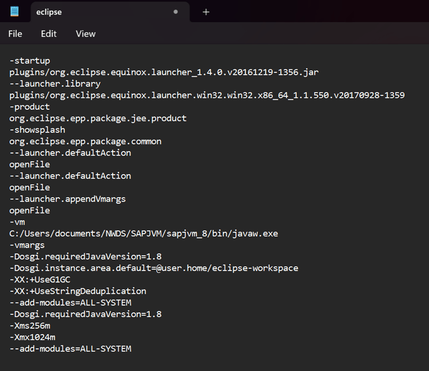Click the -showsplash line
This screenshot has width=429, height=371.
pyautogui.click(x=37, y=130)
